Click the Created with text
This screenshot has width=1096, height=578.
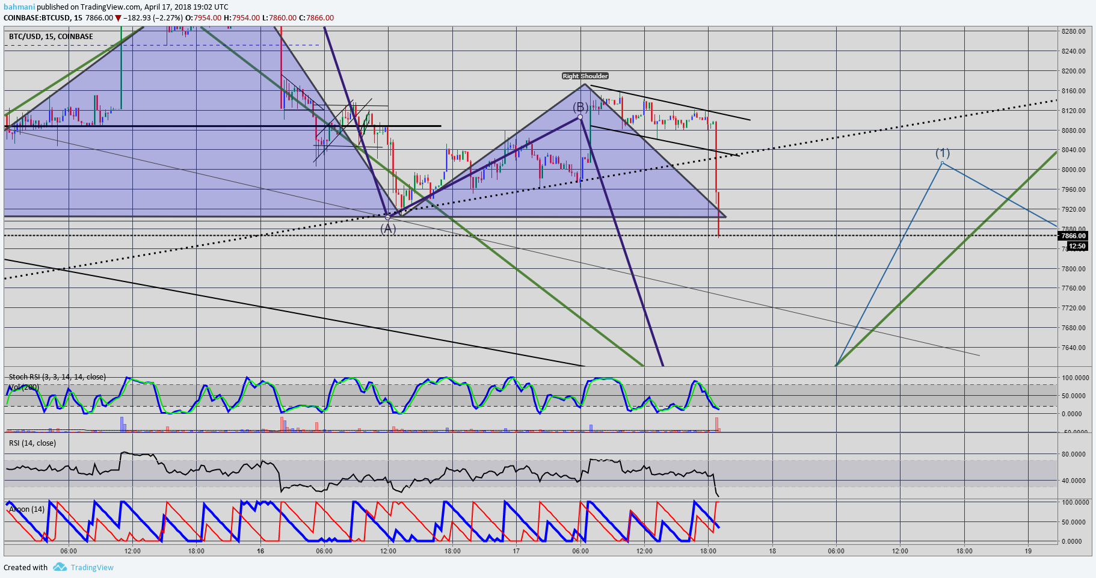coord(25,567)
